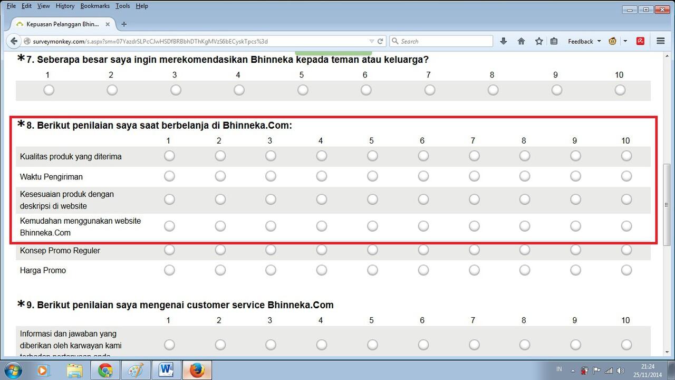Open File Explorer from taskbar
The width and height of the screenshot is (675, 380).
point(75,370)
